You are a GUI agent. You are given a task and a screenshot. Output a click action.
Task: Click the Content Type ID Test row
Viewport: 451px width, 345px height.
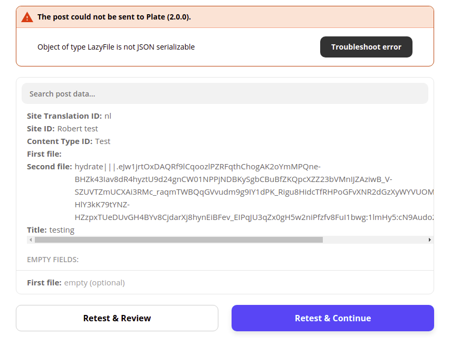click(x=69, y=141)
